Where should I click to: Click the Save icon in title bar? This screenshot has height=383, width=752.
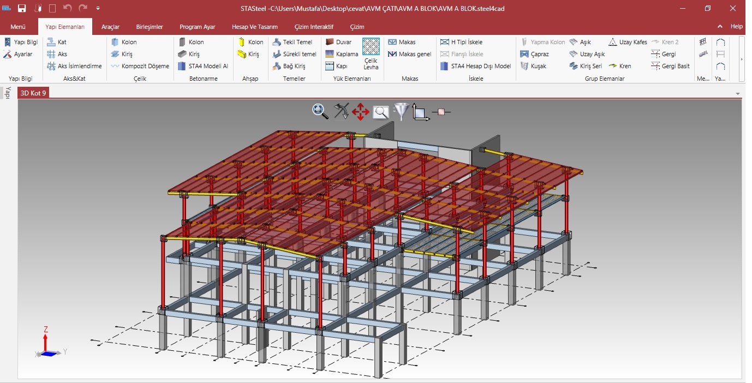click(22, 8)
